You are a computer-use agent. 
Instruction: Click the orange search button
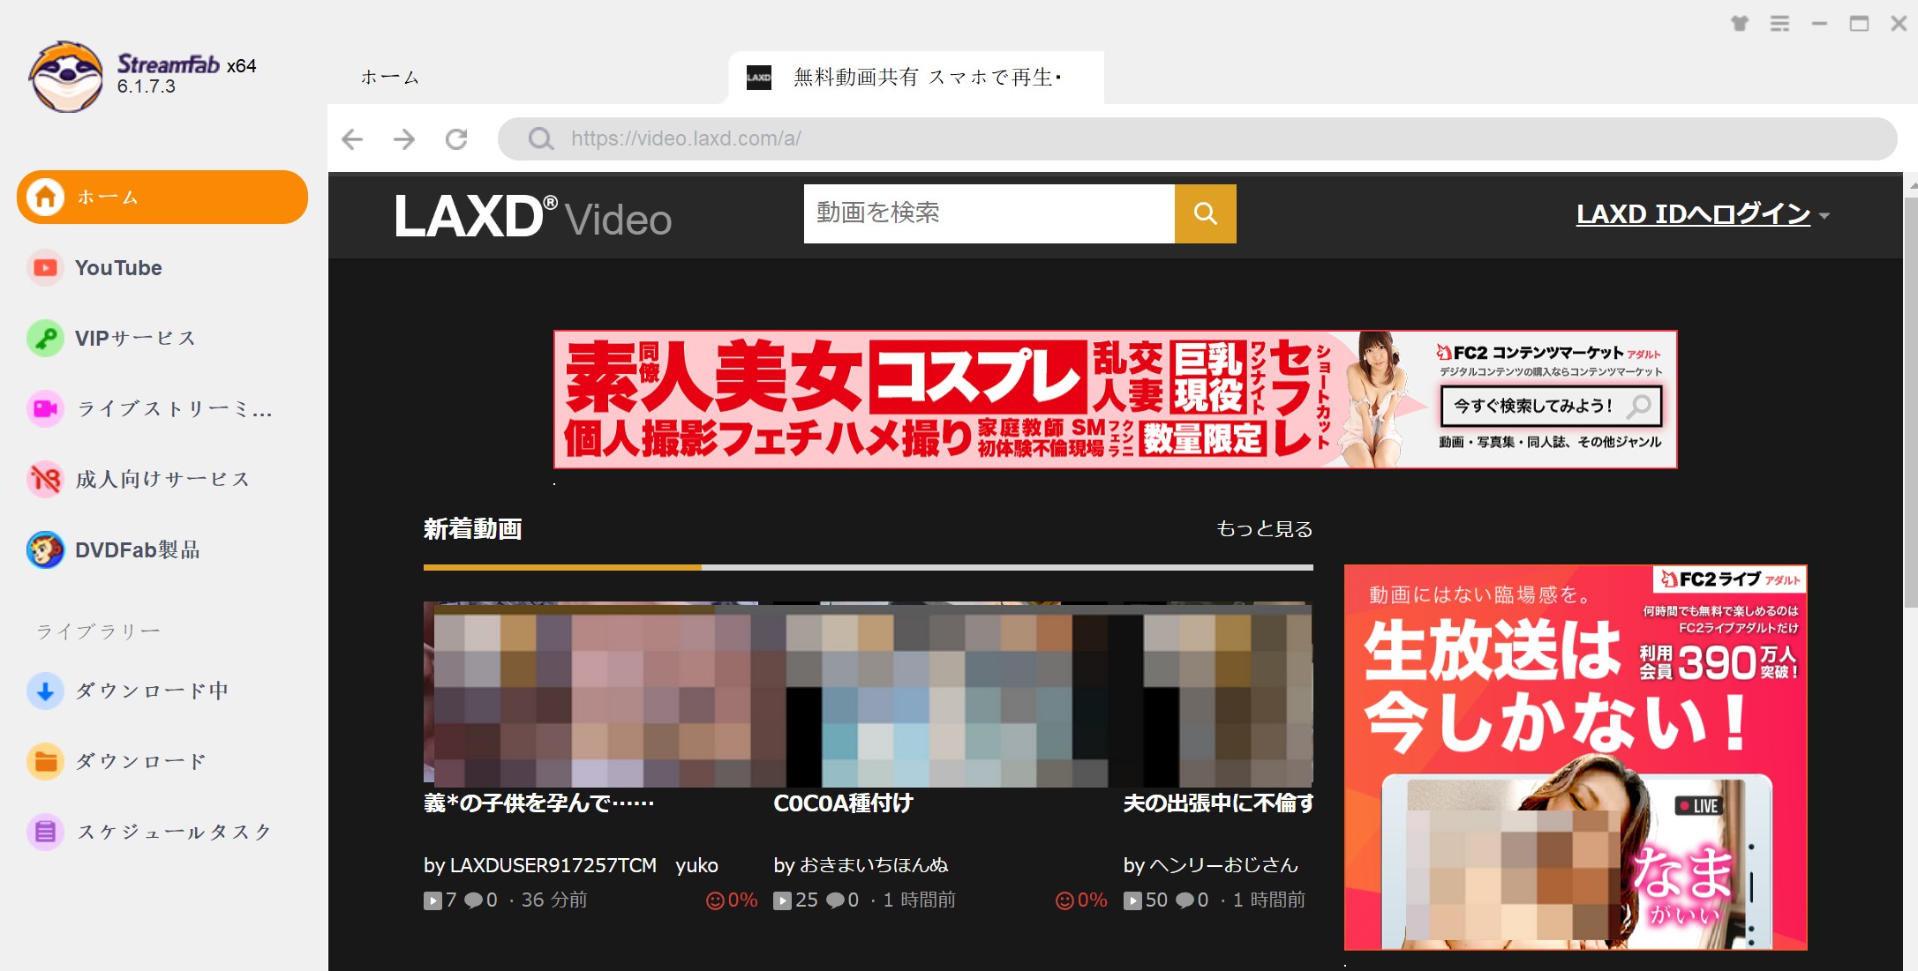pyautogui.click(x=1206, y=213)
